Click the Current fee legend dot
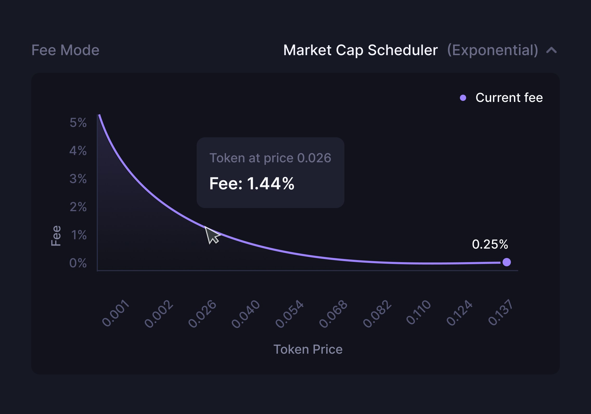Image resolution: width=591 pixels, height=414 pixels. coord(463,98)
